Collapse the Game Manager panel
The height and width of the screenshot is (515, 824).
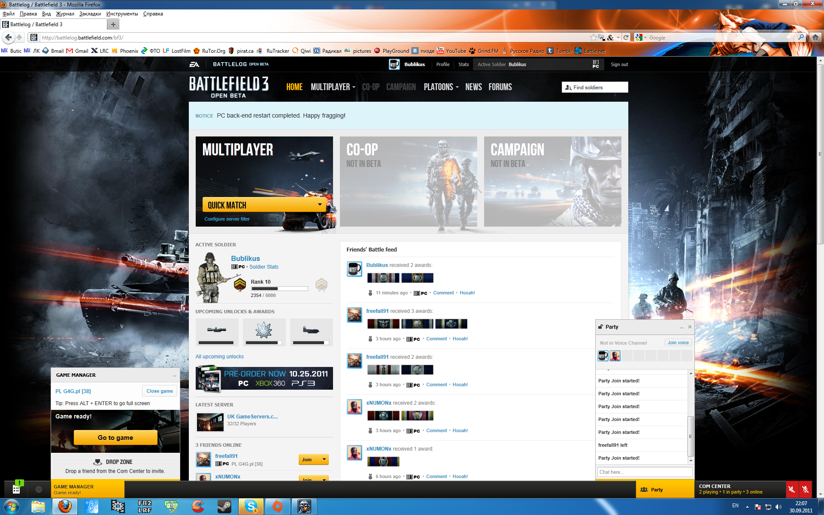(174, 376)
